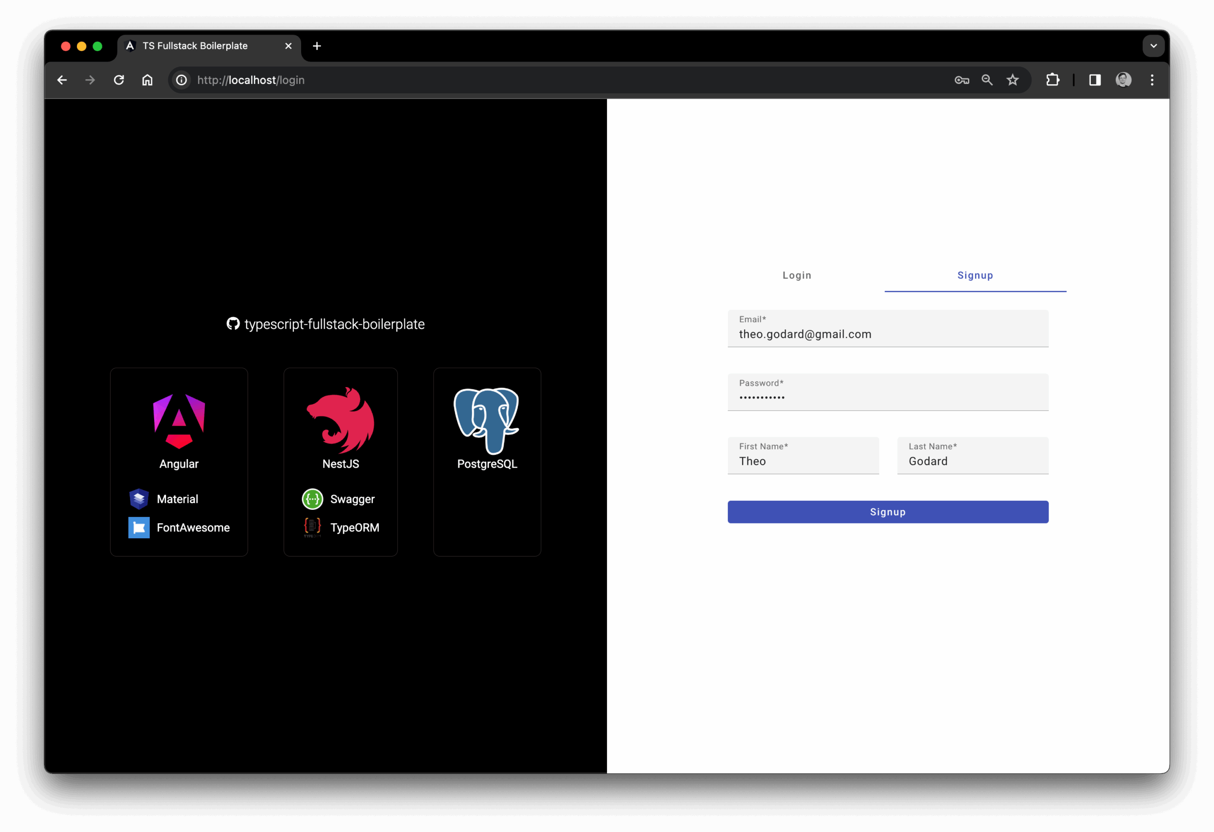The width and height of the screenshot is (1214, 832).
Task: Click the NestJS logo
Action: (340, 420)
